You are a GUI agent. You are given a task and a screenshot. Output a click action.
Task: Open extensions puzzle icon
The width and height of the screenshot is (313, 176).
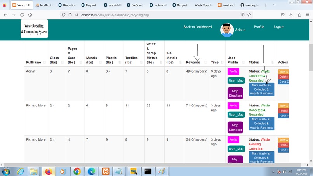coord(299,15)
